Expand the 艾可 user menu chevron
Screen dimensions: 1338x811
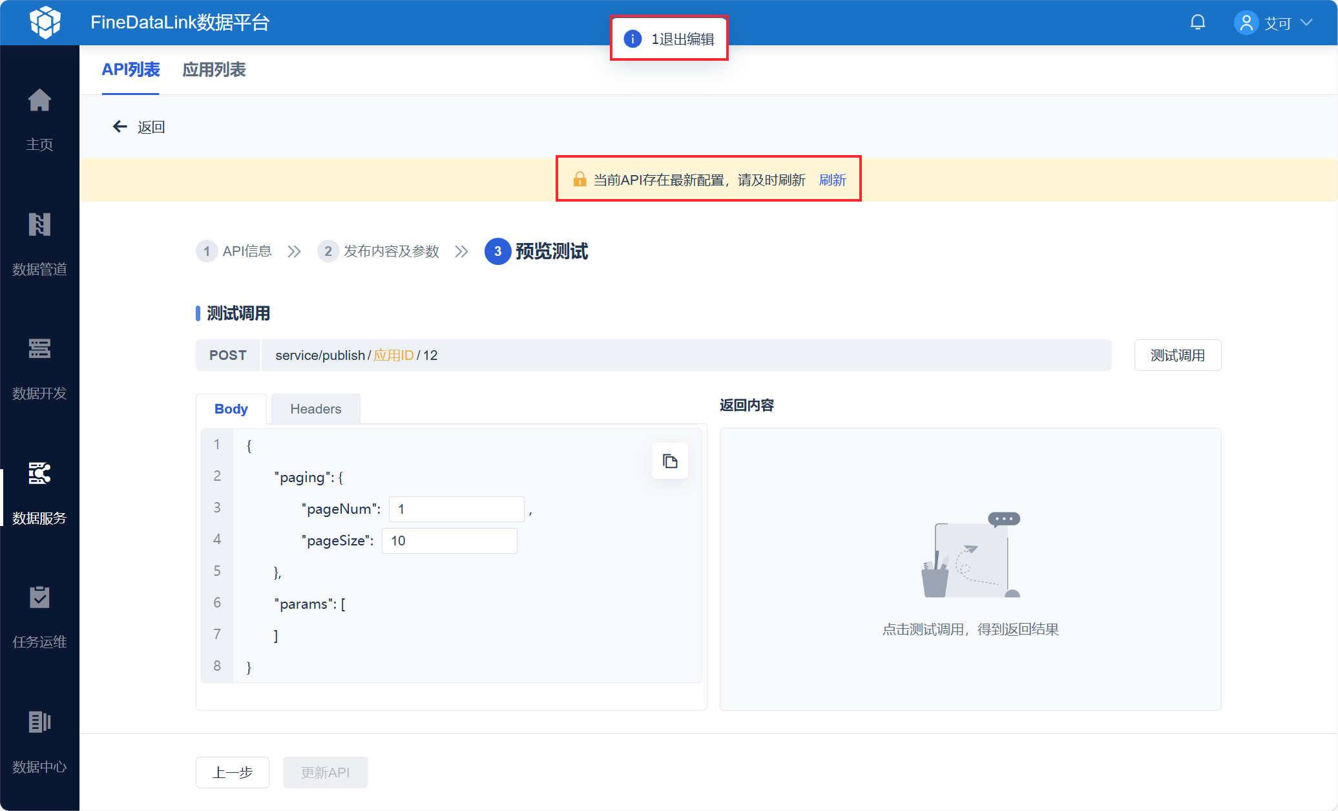click(x=1306, y=23)
